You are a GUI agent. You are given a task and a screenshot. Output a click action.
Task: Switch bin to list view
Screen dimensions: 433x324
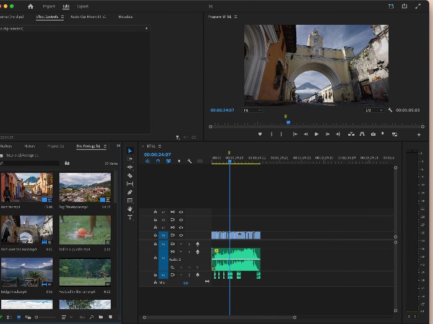pos(9,317)
